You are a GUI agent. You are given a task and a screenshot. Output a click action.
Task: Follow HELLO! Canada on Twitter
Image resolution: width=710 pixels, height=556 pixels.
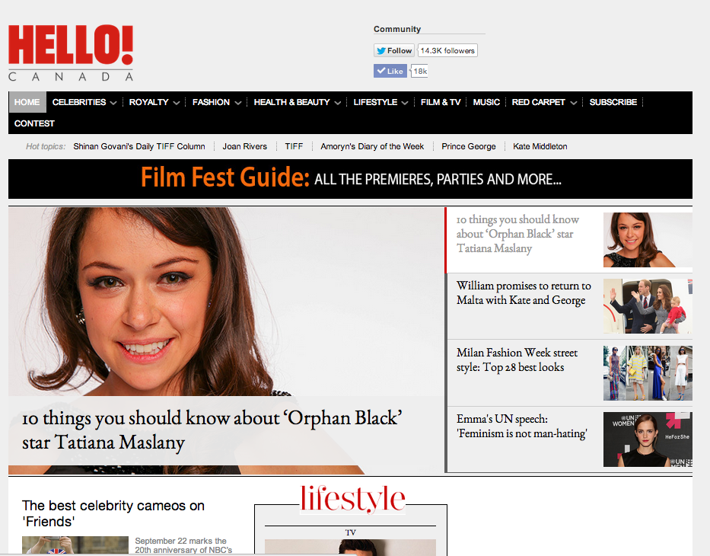pyautogui.click(x=394, y=50)
